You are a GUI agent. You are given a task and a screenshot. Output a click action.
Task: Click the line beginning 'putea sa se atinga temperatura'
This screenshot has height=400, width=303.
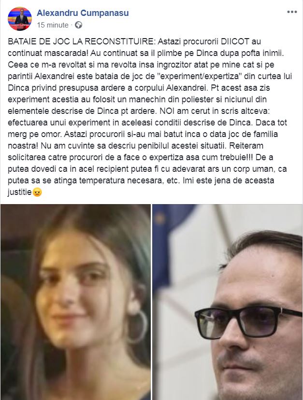[x=141, y=180]
